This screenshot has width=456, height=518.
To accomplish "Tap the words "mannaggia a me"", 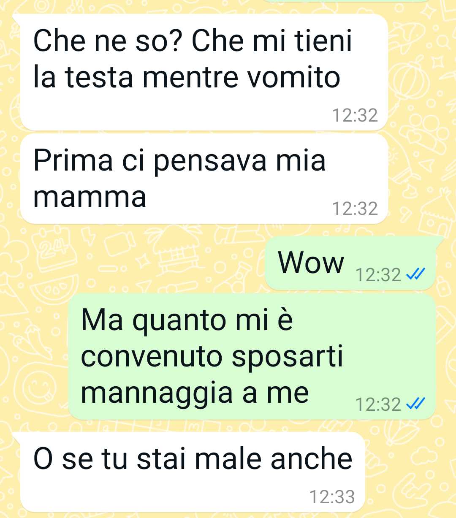I will 195,393.
